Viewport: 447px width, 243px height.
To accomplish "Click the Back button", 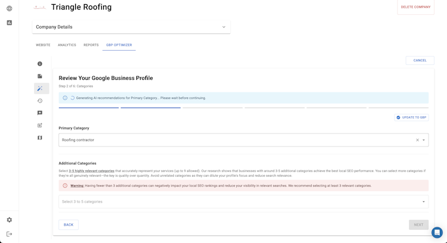I will coord(69,225).
